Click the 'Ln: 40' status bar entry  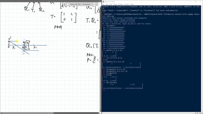point(196,113)
